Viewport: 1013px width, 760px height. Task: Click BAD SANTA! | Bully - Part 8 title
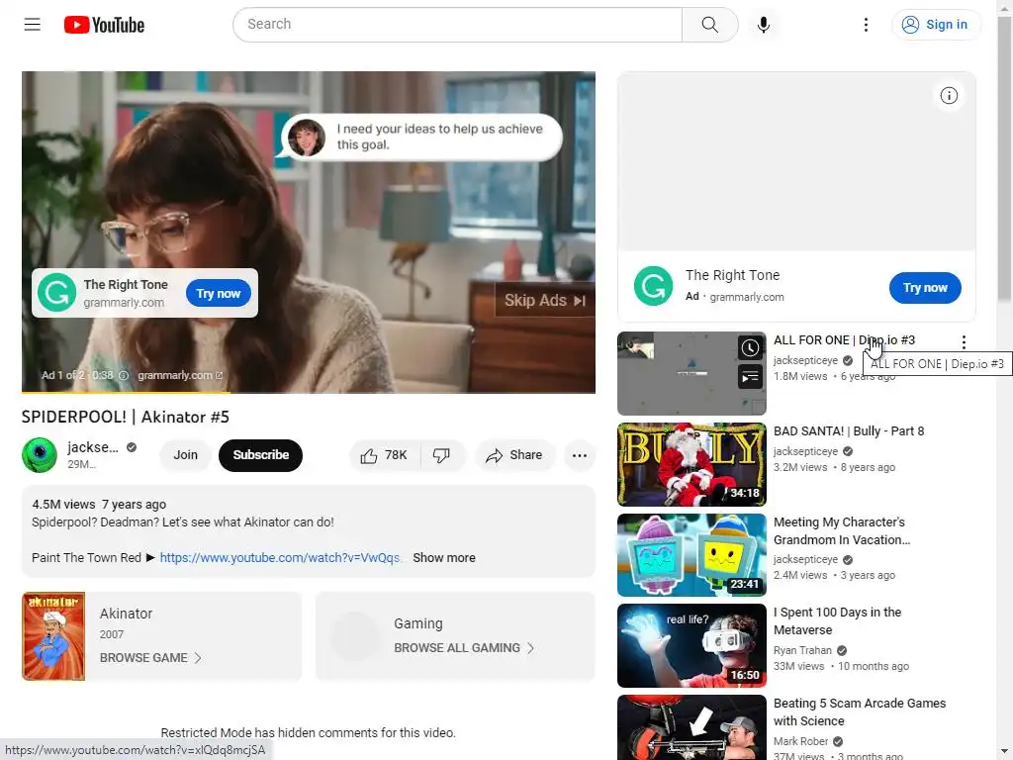coord(849,431)
